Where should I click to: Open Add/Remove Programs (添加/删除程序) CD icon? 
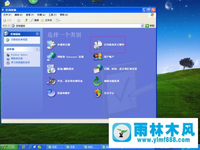click(x=51, y=69)
